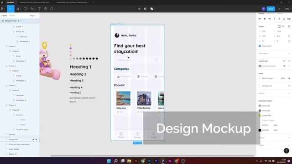Switch to the Free Emoji Pack tab
The height and width of the screenshot is (164, 292).
(72, 2)
